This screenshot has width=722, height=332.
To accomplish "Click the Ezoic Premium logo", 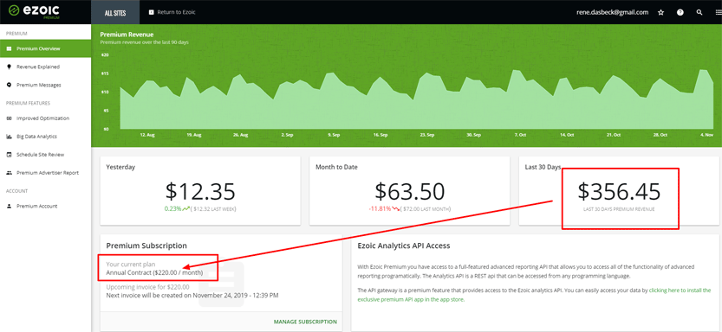I will tap(35, 11).
